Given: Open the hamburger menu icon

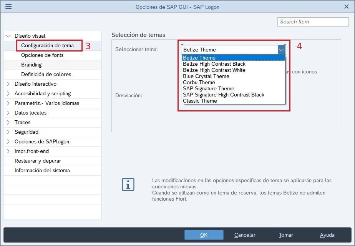Looking at the screenshot, I should point(8,7).
